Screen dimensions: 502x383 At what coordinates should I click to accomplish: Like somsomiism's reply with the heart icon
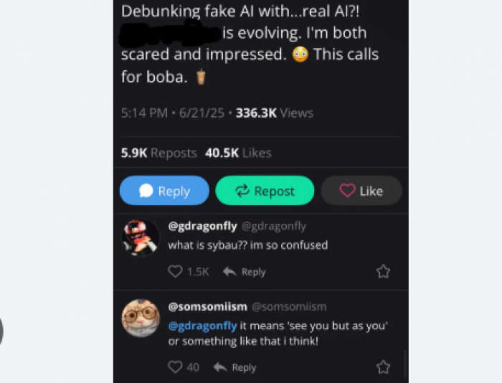pos(175,367)
